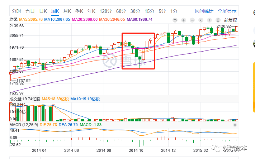Click the 区间统计 range statistics button
Screen dimensions: 255x159
pyautogui.click(x=204, y=11)
